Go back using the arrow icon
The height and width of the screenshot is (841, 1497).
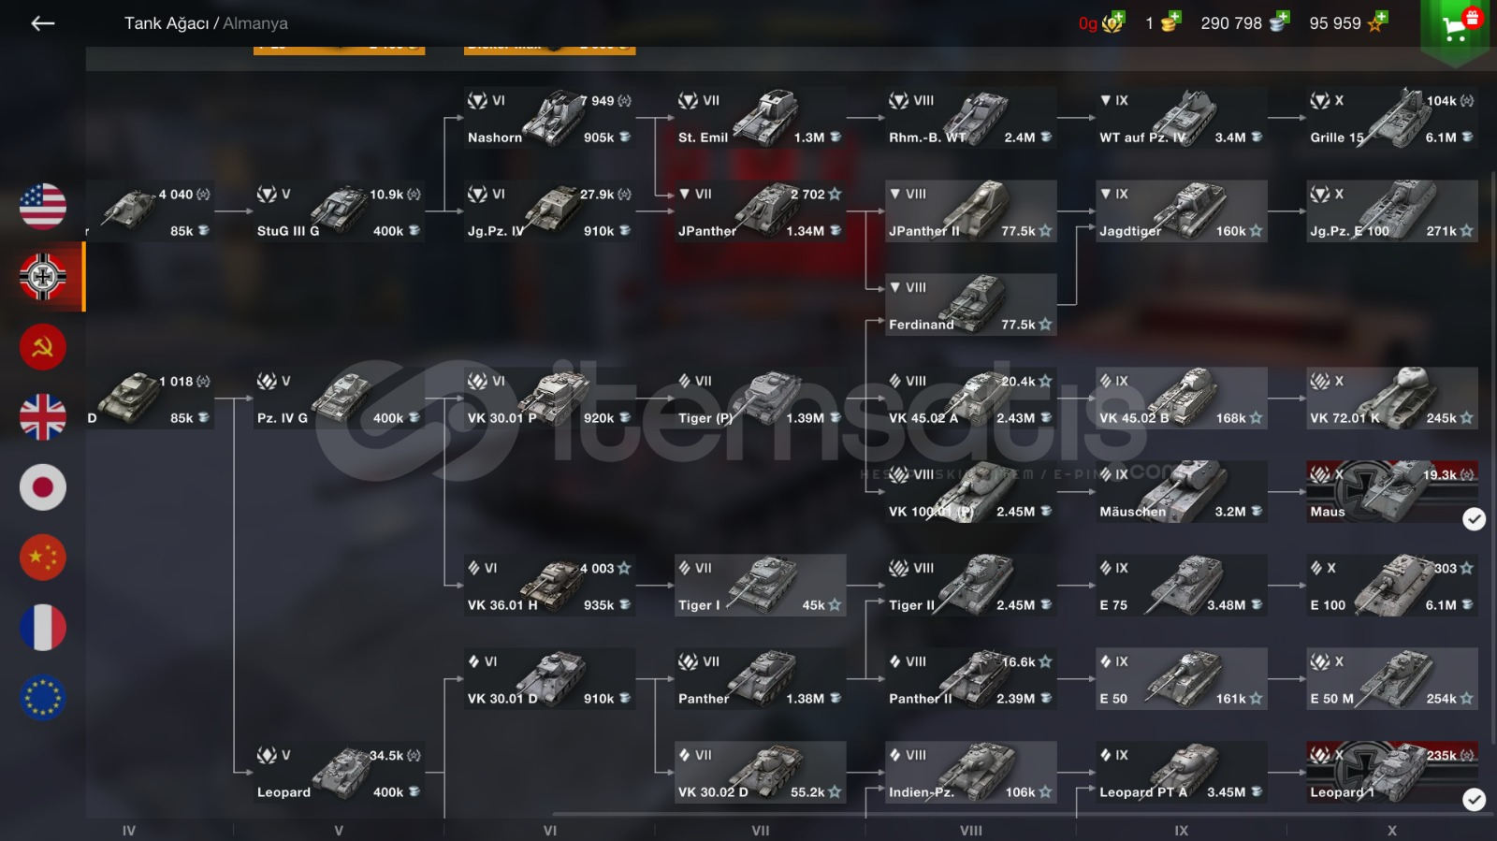click(x=43, y=23)
